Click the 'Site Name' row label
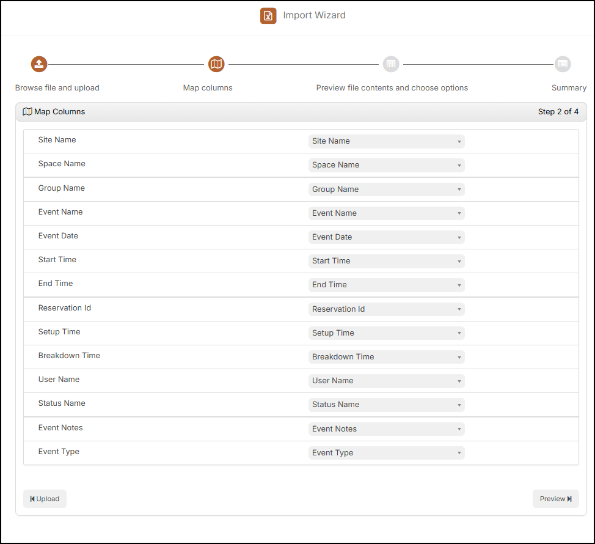595x544 pixels. (x=57, y=140)
